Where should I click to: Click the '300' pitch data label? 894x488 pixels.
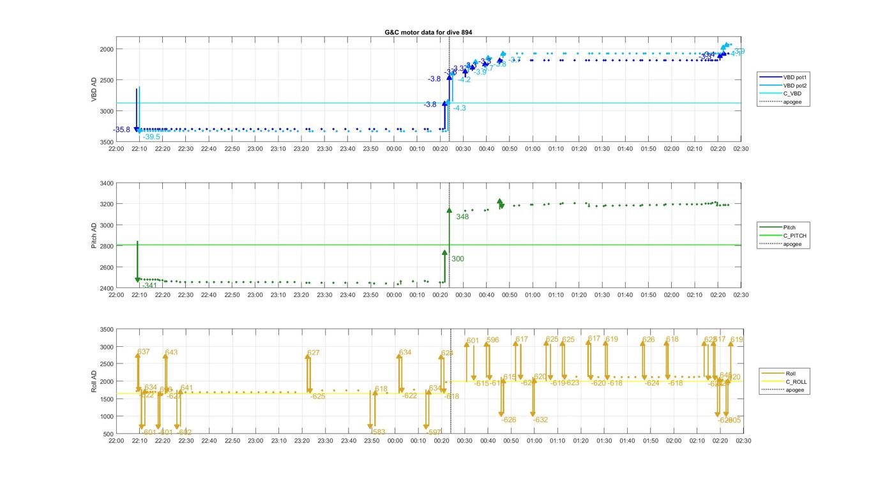tap(458, 259)
